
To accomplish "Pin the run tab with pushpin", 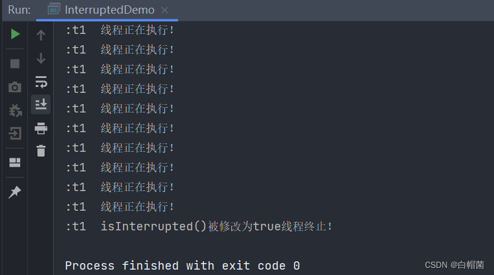I will [x=14, y=192].
